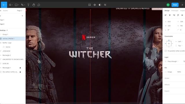185x104 pixels.
Task: Select the Comment tool
Action: click(x=39, y=5)
